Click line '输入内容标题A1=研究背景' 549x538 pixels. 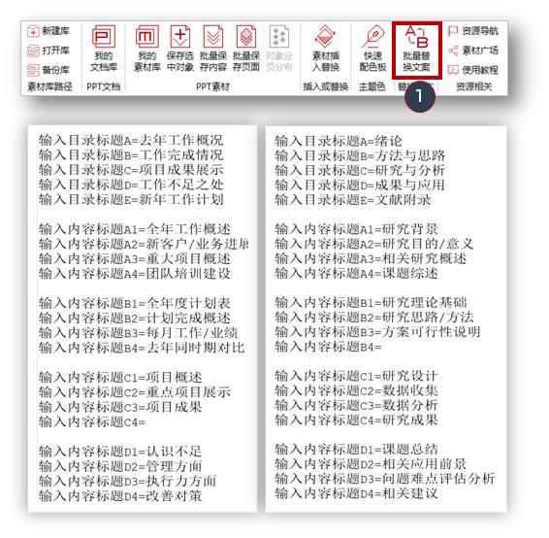click(356, 229)
